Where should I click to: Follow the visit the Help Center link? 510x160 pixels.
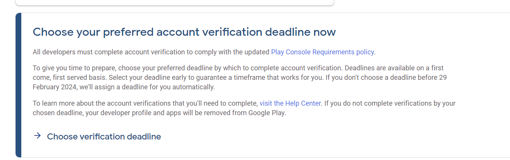[x=290, y=103]
